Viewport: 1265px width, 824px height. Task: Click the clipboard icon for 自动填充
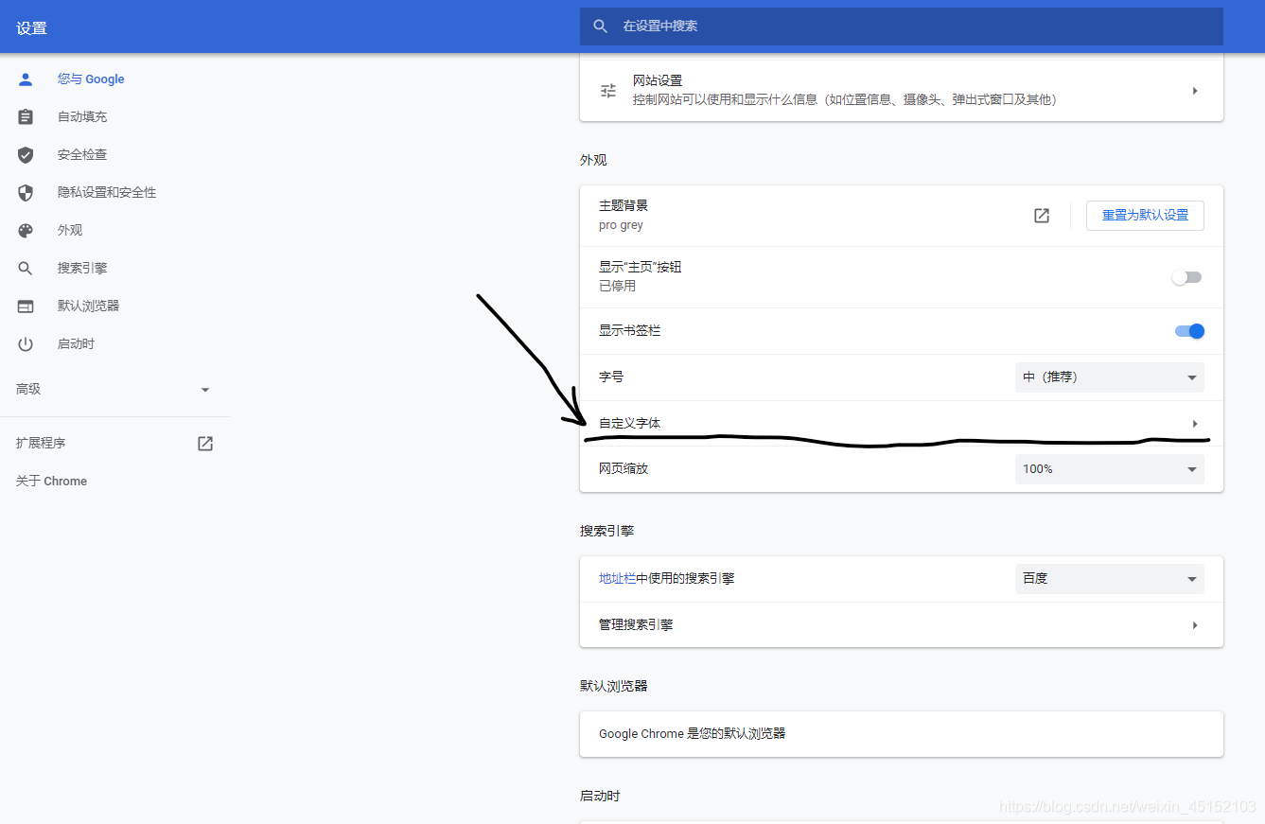pyautogui.click(x=26, y=117)
